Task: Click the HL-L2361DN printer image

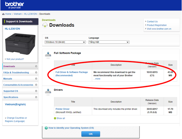Action: (20, 44)
